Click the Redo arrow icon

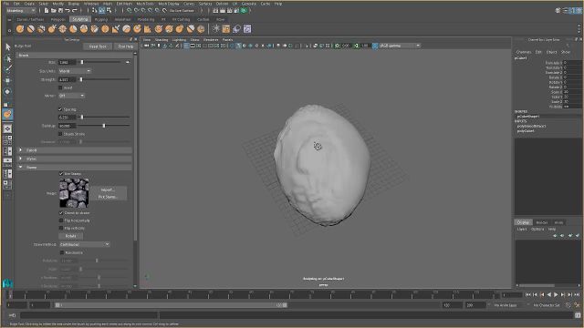tap(75, 10)
